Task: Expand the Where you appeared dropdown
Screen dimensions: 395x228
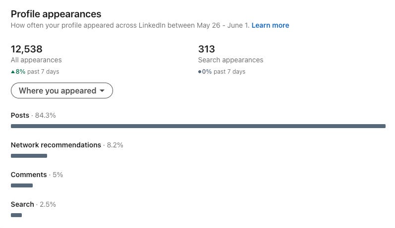Action: click(62, 91)
